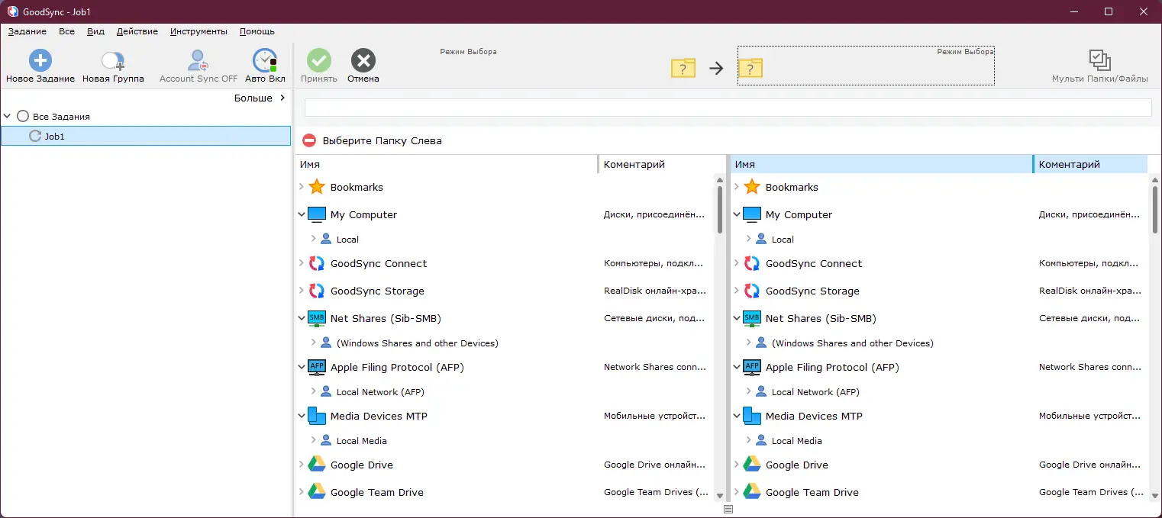
Task: Expand Bookmarks in the left pane
Action: tap(302, 187)
